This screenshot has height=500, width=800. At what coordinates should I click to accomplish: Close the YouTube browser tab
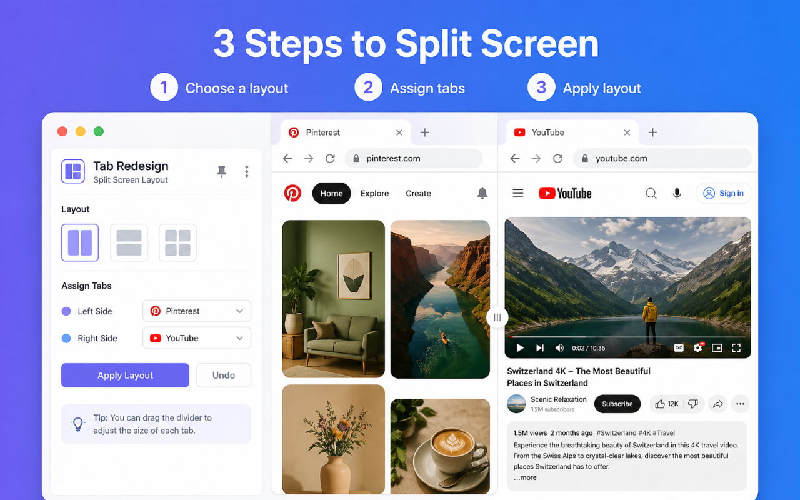627,132
